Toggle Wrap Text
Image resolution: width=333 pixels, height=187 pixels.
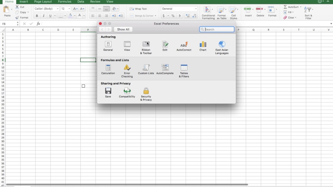pyautogui.click(x=138, y=9)
